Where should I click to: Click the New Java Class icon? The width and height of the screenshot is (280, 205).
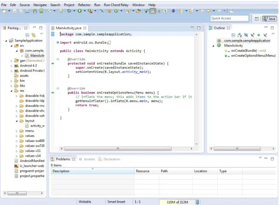click(x=116, y=11)
